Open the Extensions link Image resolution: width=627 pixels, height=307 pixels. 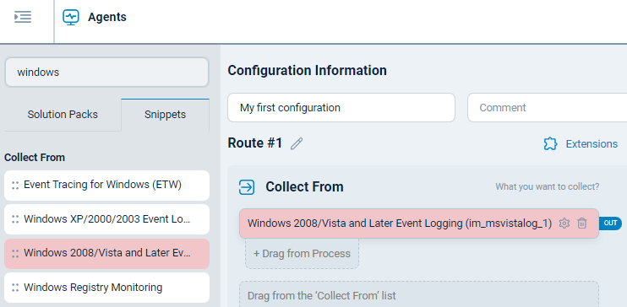coord(592,143)
